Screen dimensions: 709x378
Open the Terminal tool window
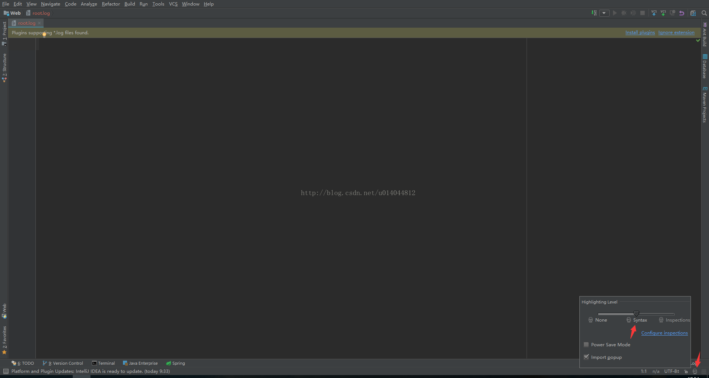[x=103, y=363]
